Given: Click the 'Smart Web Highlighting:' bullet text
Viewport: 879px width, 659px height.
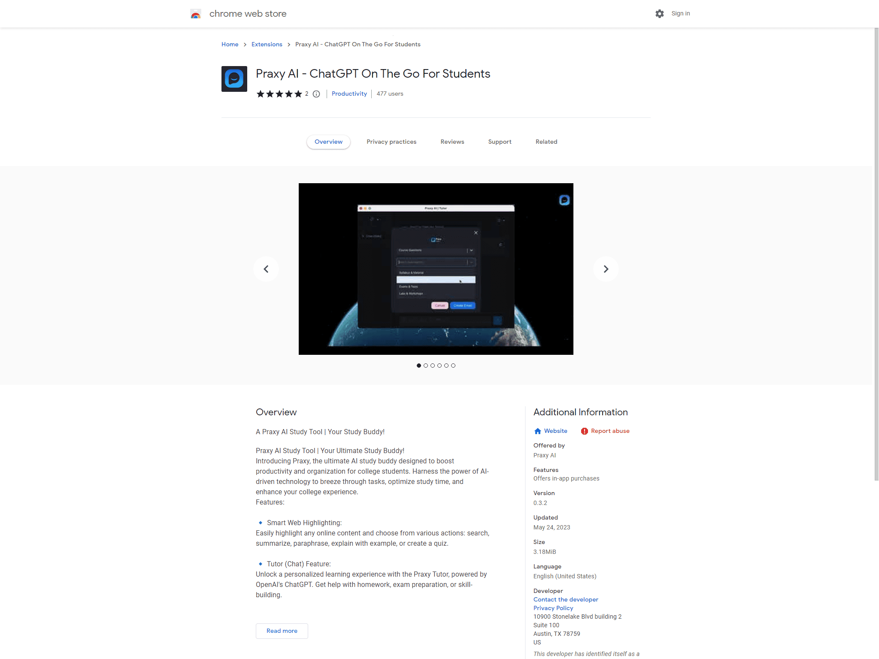Looking at the screenshot, I should click(x=304, y=523).
